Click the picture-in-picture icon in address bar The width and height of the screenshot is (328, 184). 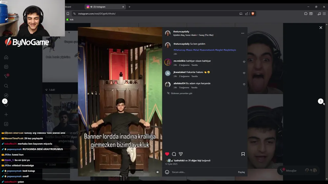(x=241, y=14)
